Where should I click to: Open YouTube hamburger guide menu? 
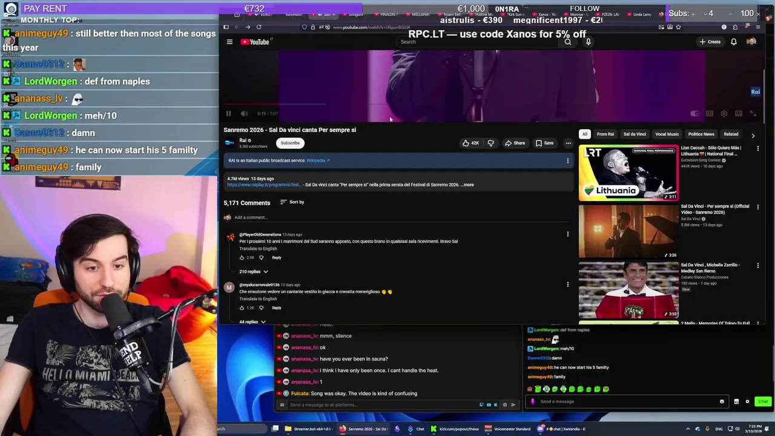pos(229,42)
